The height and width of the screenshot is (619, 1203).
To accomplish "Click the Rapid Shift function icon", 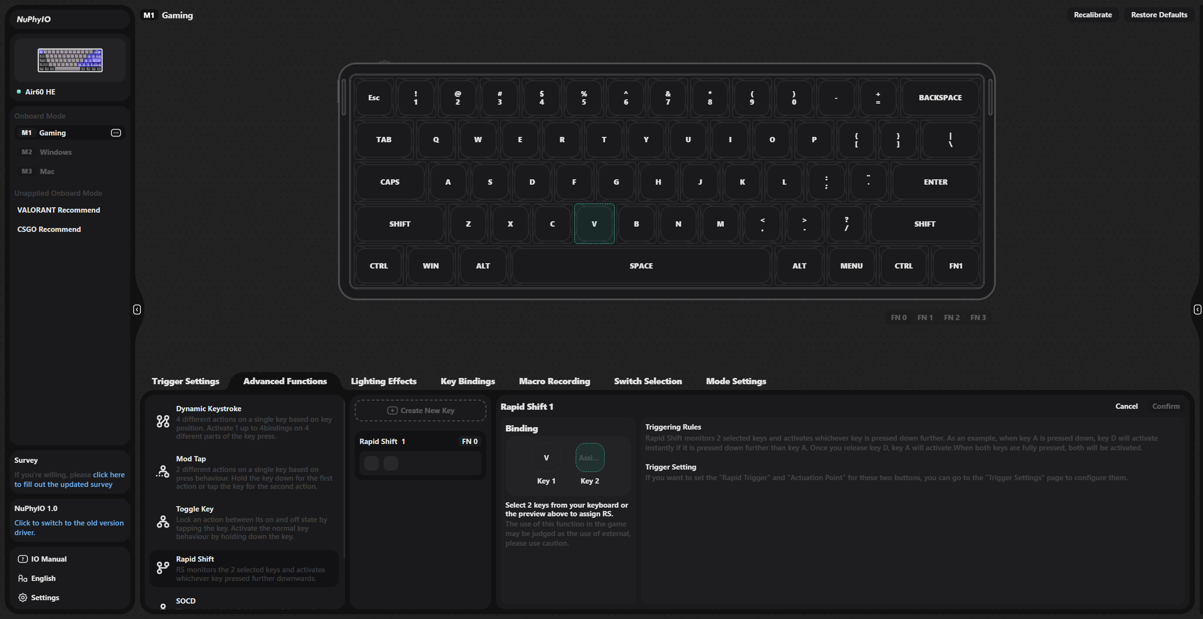I will [163, 568].
